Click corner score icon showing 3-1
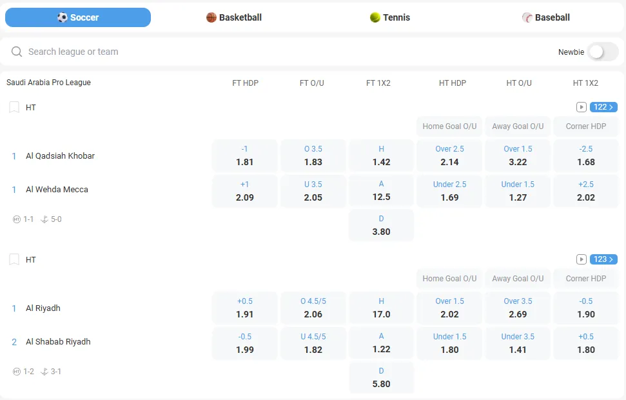The image size is (626, 400). coord(44,372)
